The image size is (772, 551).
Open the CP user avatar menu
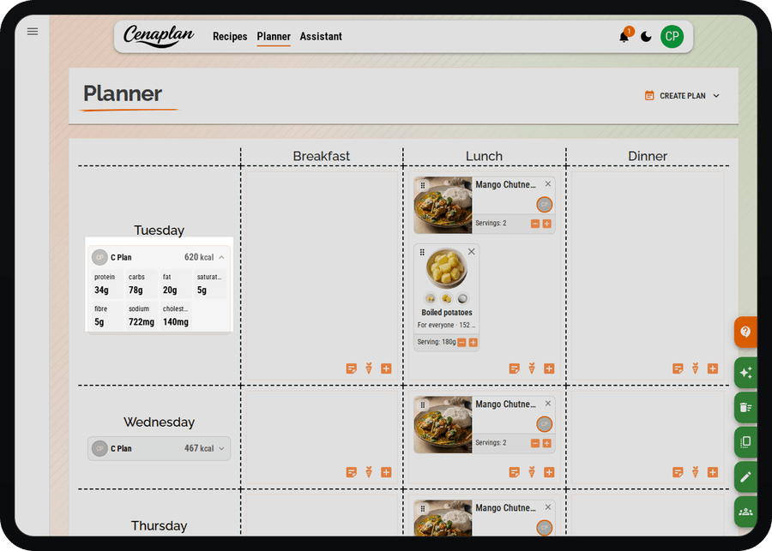point(672,36)
